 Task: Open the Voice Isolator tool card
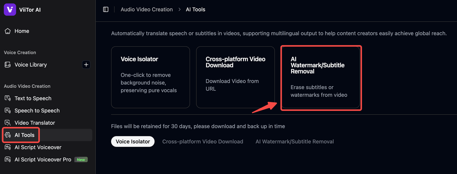(150, 77)
